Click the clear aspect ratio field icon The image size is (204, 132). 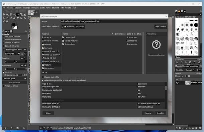(19, 54)
